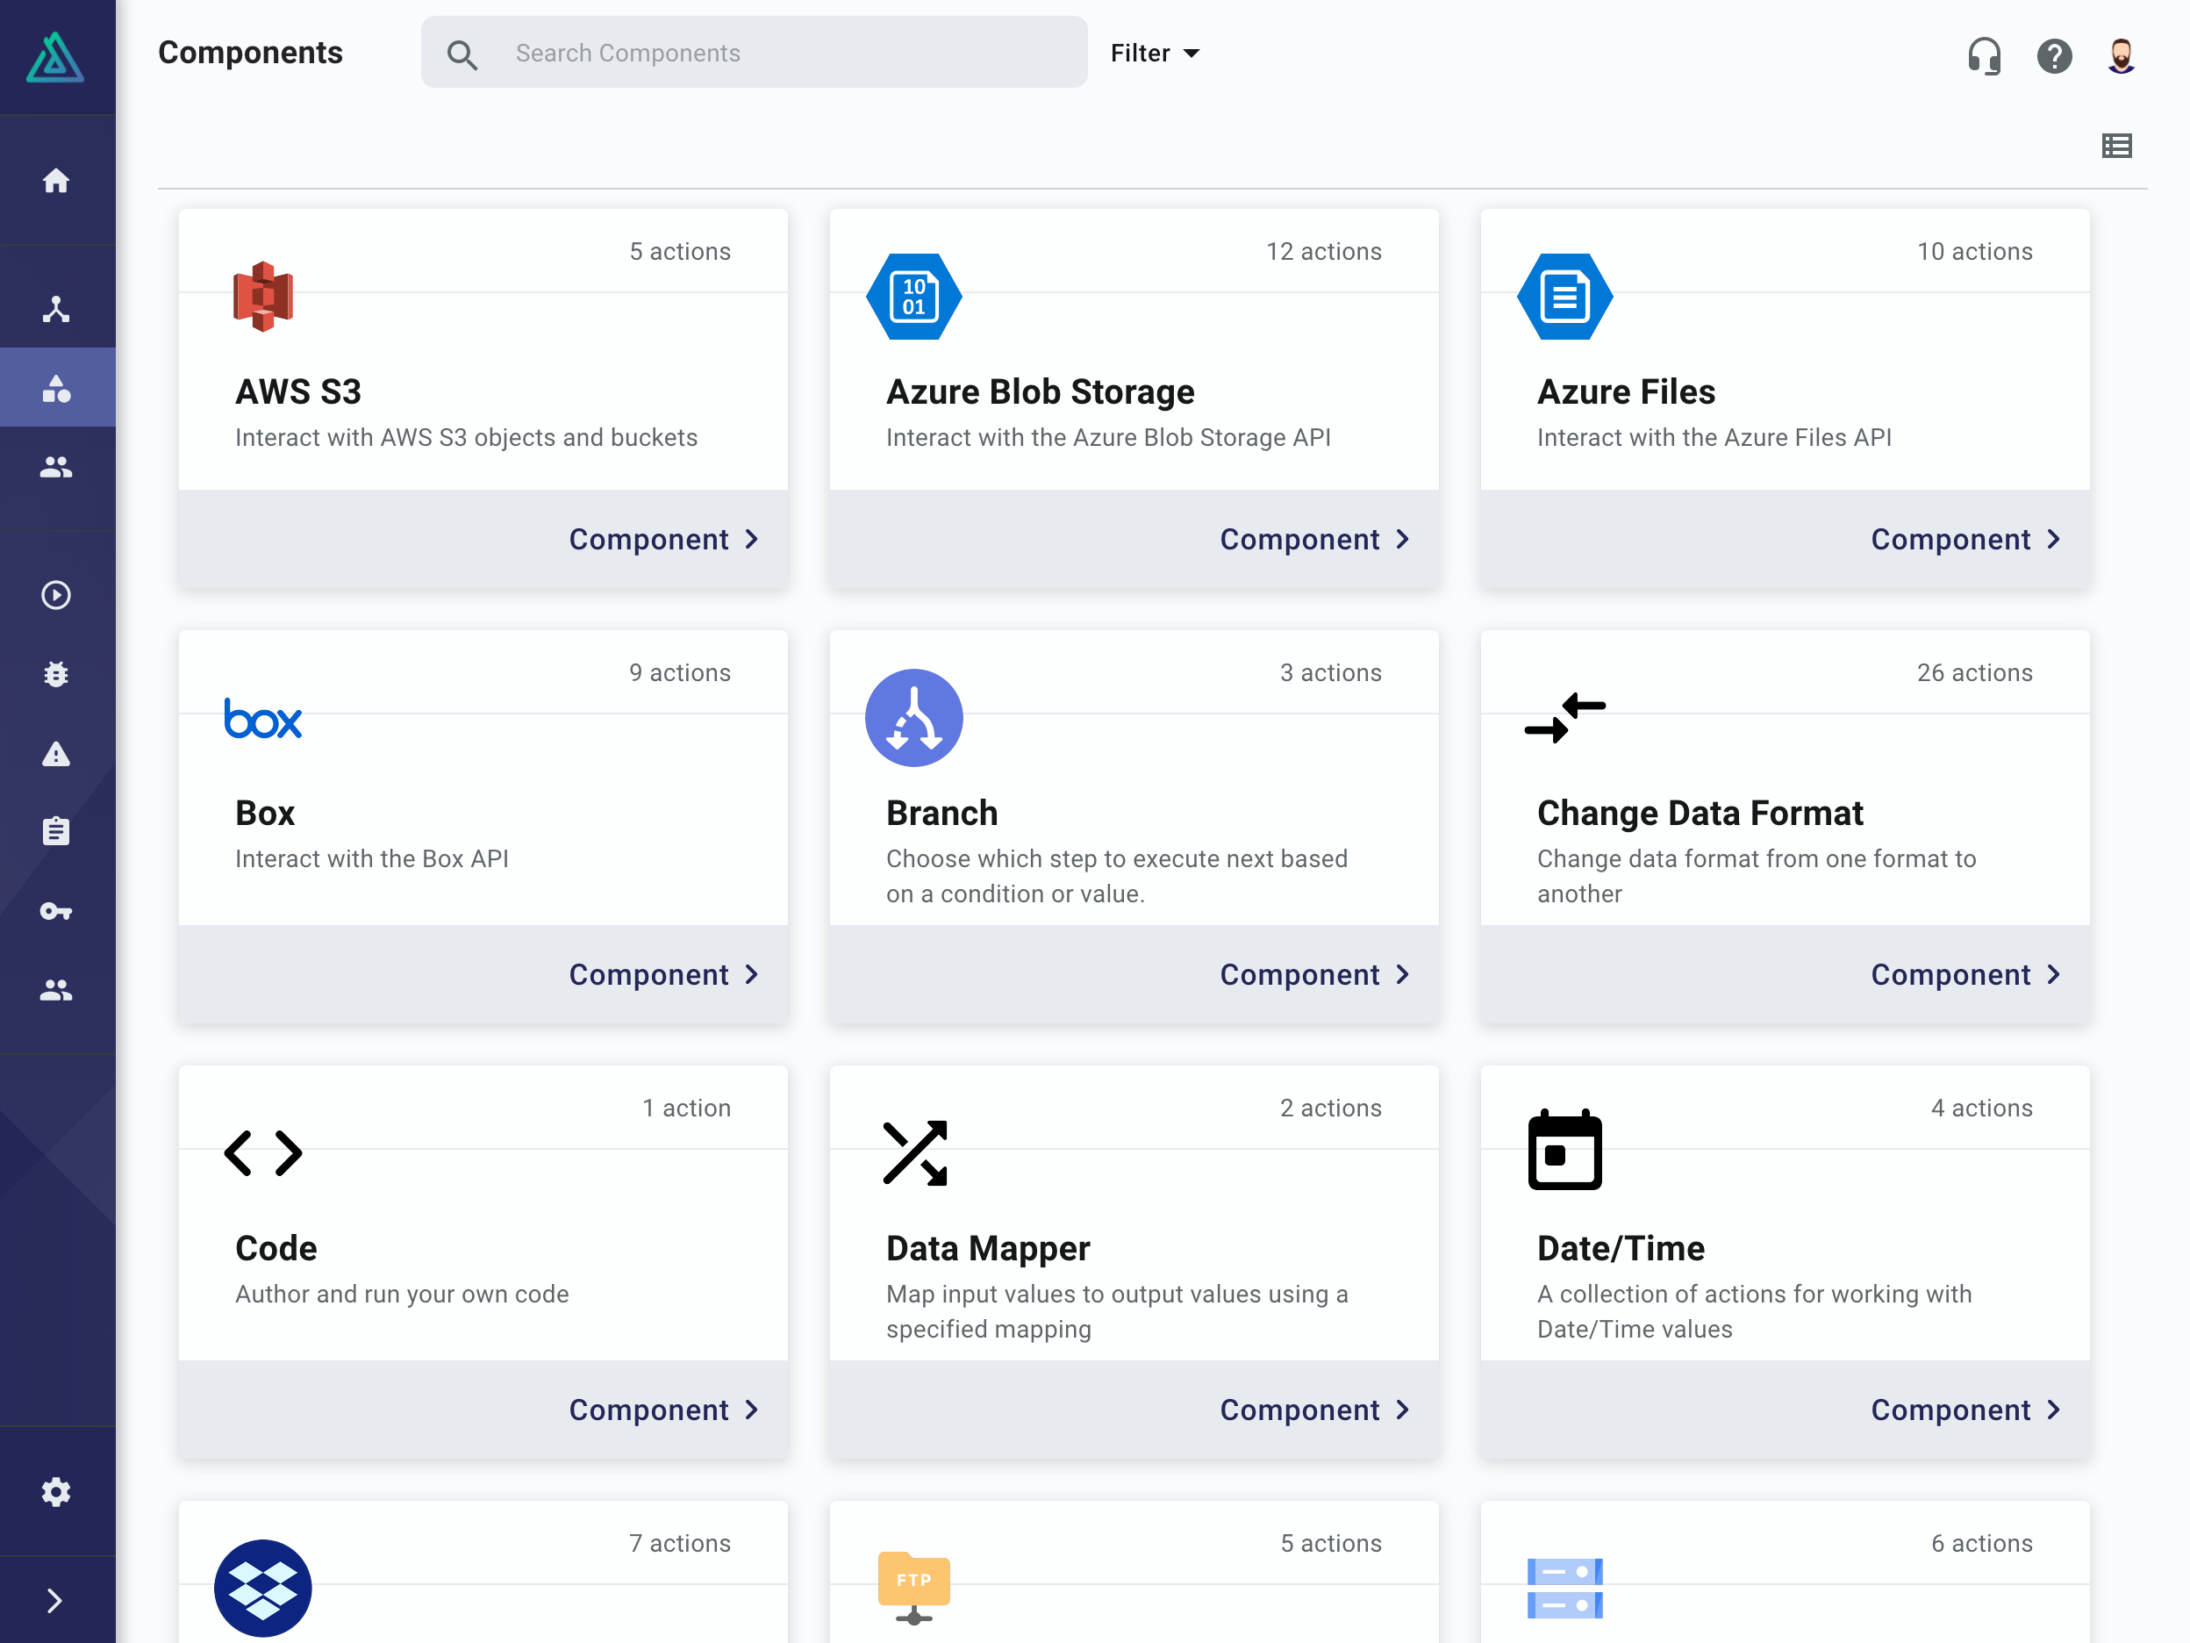Open the play circle executions icon
This screenshot has width=2190, height=1643.
point(56,595)
